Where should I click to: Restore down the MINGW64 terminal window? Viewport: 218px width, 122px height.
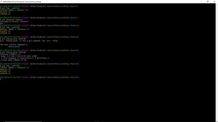pos(207,2)
